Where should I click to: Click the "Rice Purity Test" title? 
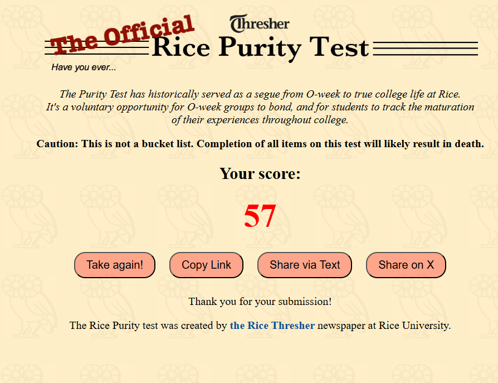[260, 47]
